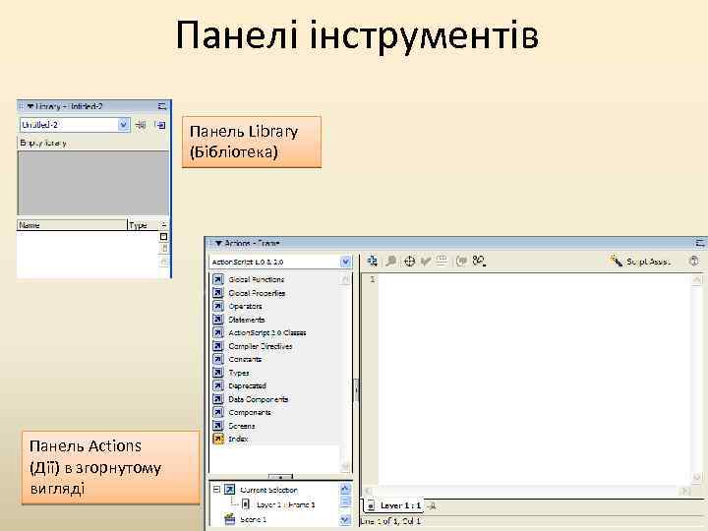This screenshot has height=531, width=708.
Task: Click the New library panel icon
Action: 160,125
